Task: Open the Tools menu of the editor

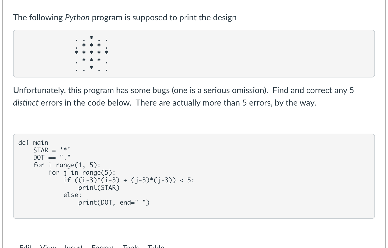Action: (131, 246)
